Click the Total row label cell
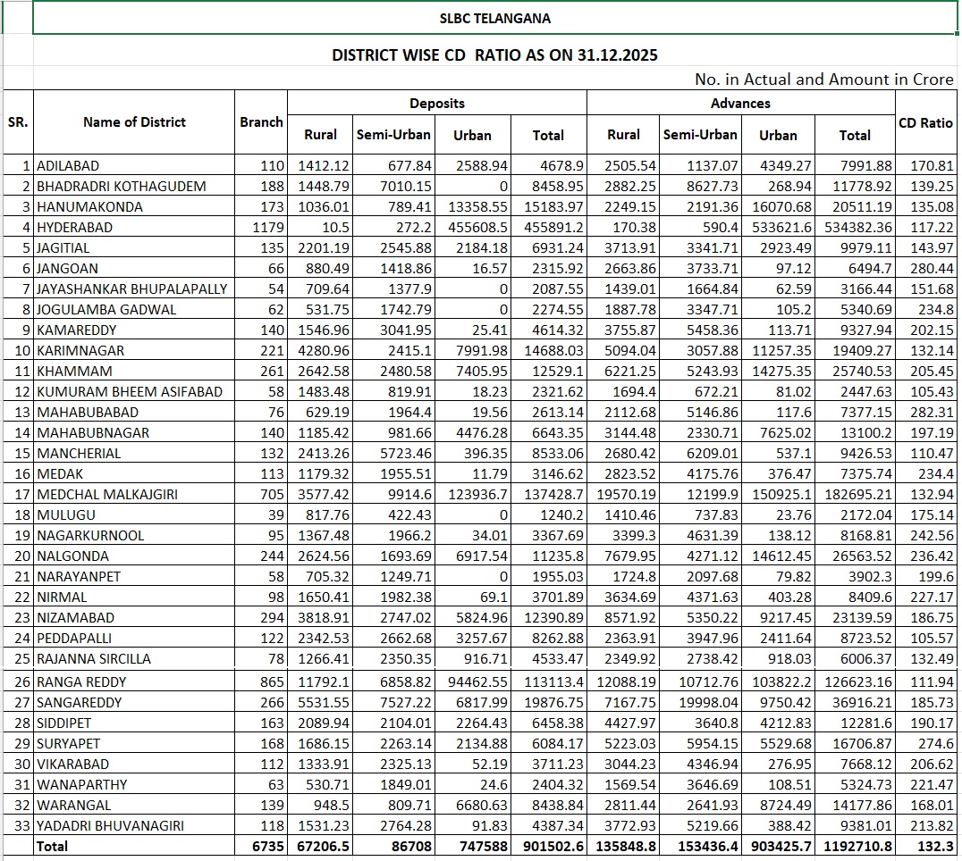The height and width of the screenshot is (861, 962). pos(52,846)
